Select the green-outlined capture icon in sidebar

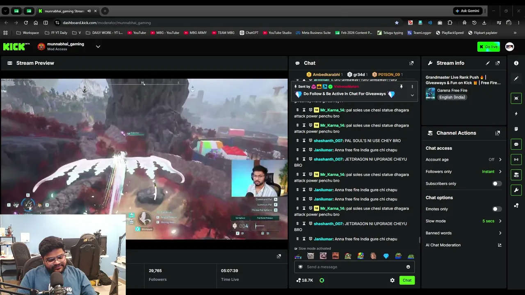516,98
